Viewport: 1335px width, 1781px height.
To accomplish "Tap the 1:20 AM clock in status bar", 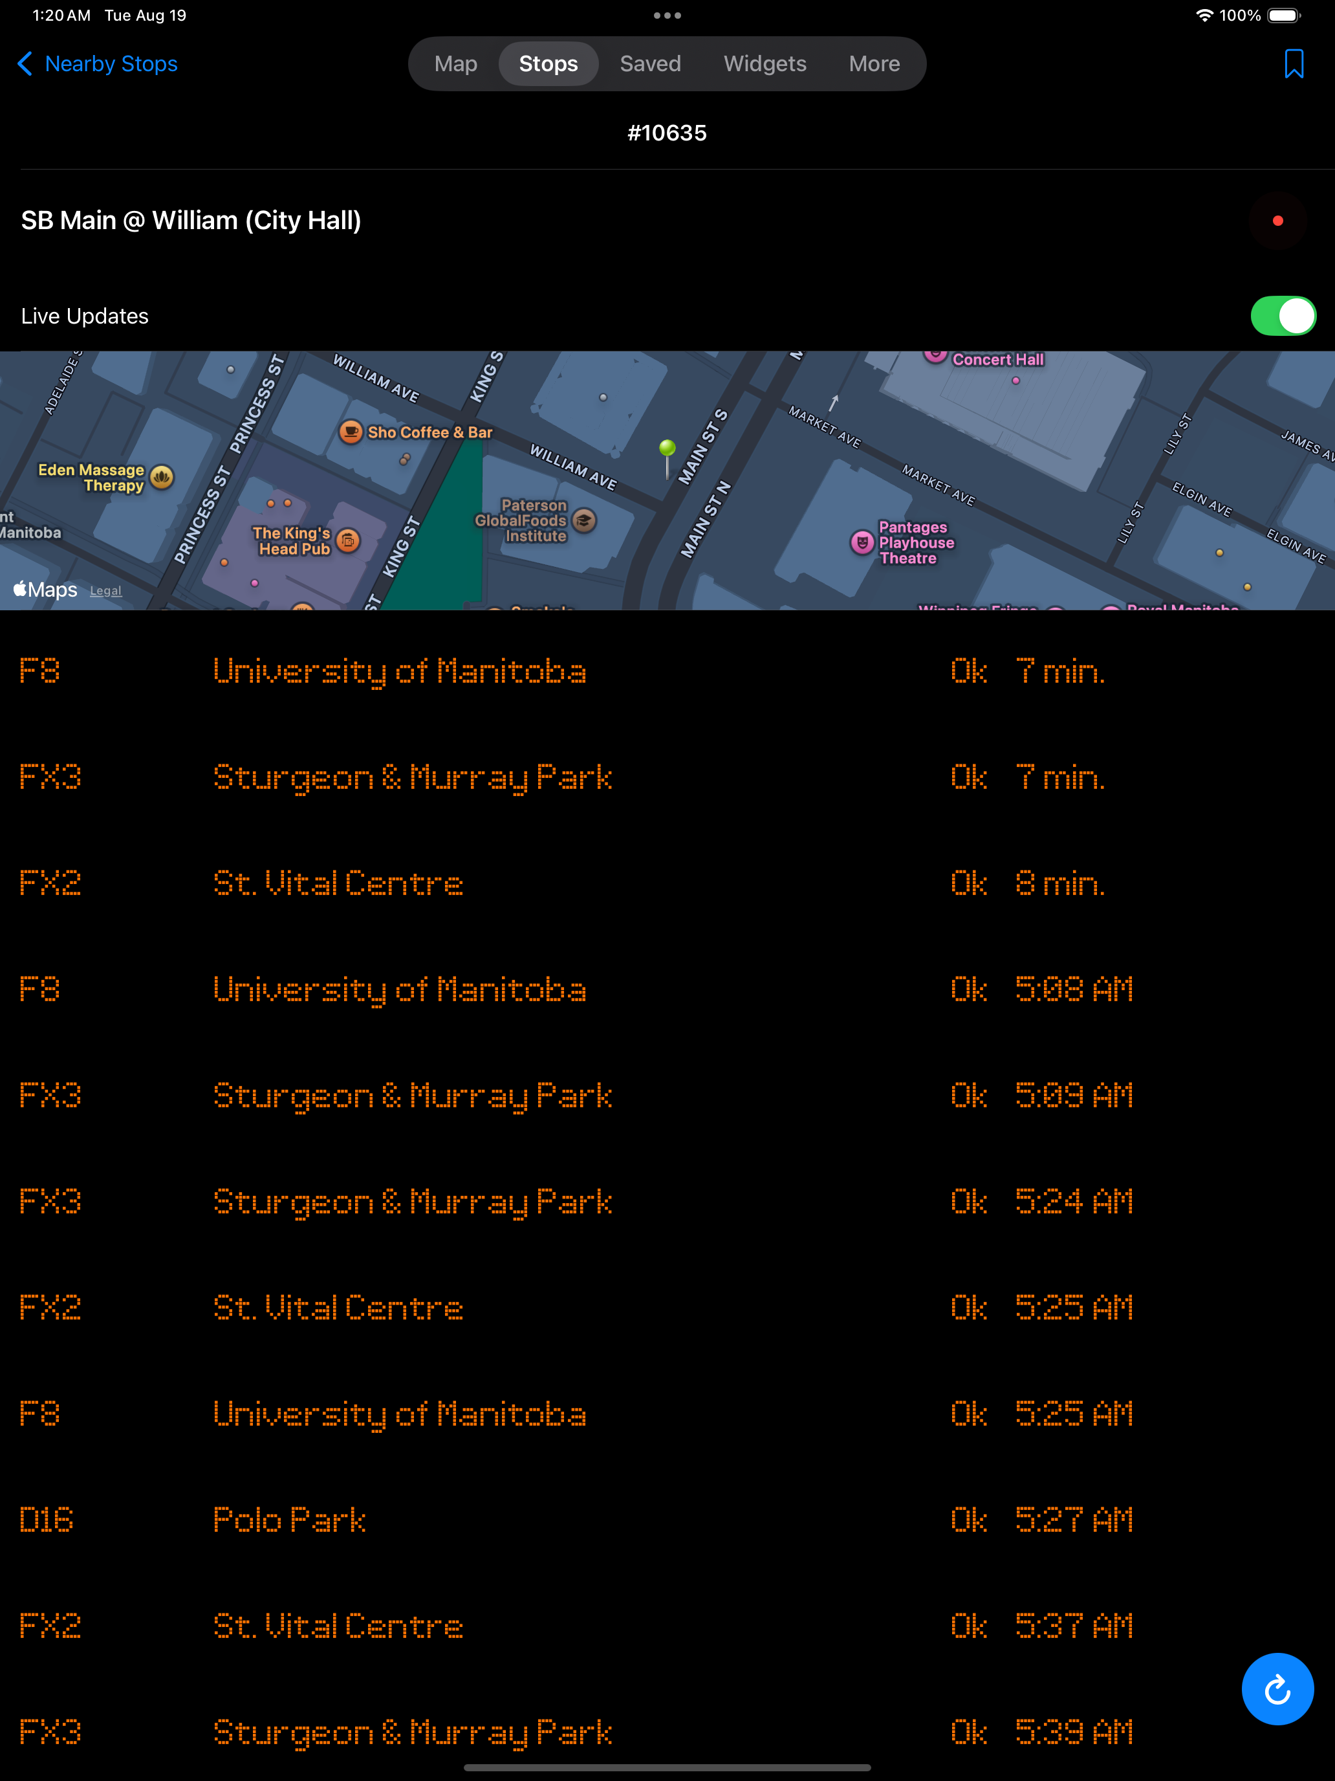I will (61, 16).
